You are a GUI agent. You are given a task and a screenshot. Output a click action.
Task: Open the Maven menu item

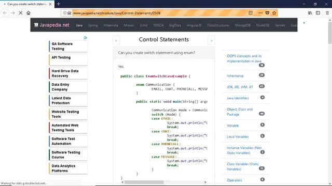pos(129,25)
